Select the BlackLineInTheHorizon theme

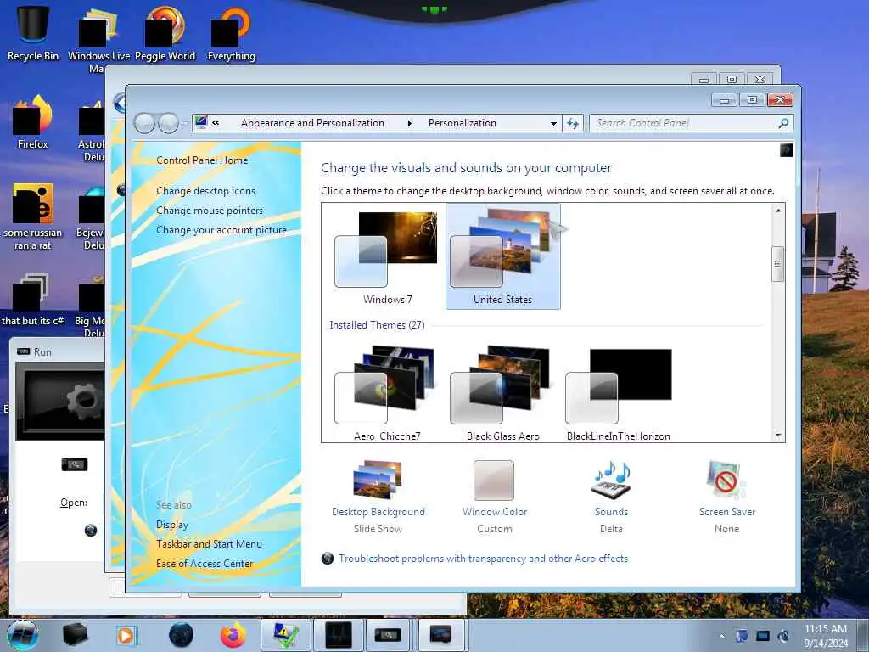[x=619, y=393]
